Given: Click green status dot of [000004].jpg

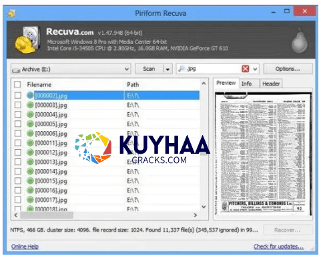Looking at the screenshot, I should (30, 114).
